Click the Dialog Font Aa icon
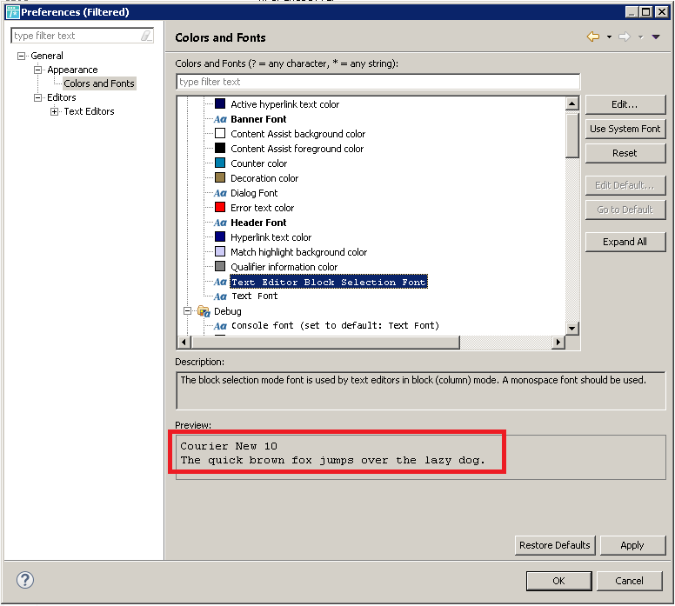675x606 pixels. coord(220,193)
